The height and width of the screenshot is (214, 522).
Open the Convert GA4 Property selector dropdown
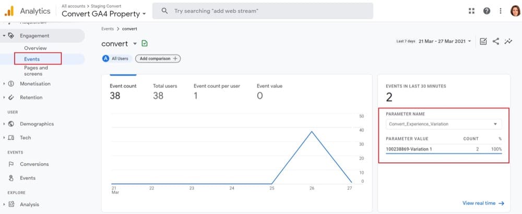104,14
